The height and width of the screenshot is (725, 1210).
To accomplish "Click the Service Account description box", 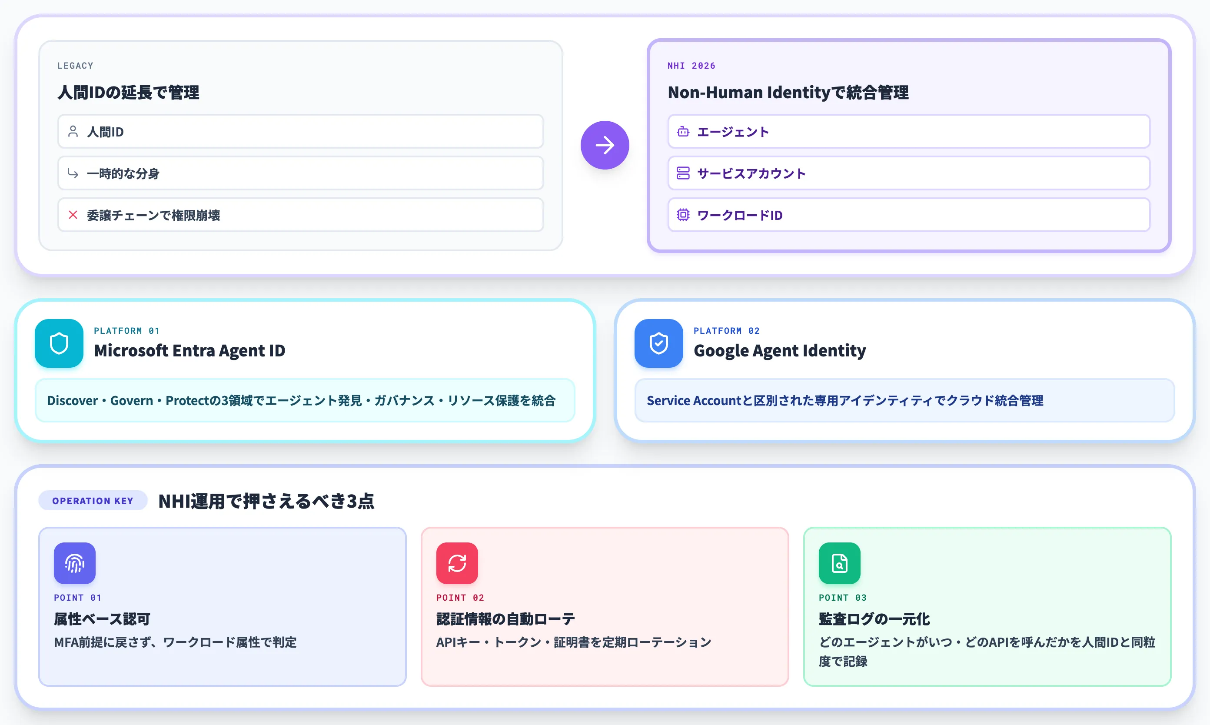I will tap(904, 400).
